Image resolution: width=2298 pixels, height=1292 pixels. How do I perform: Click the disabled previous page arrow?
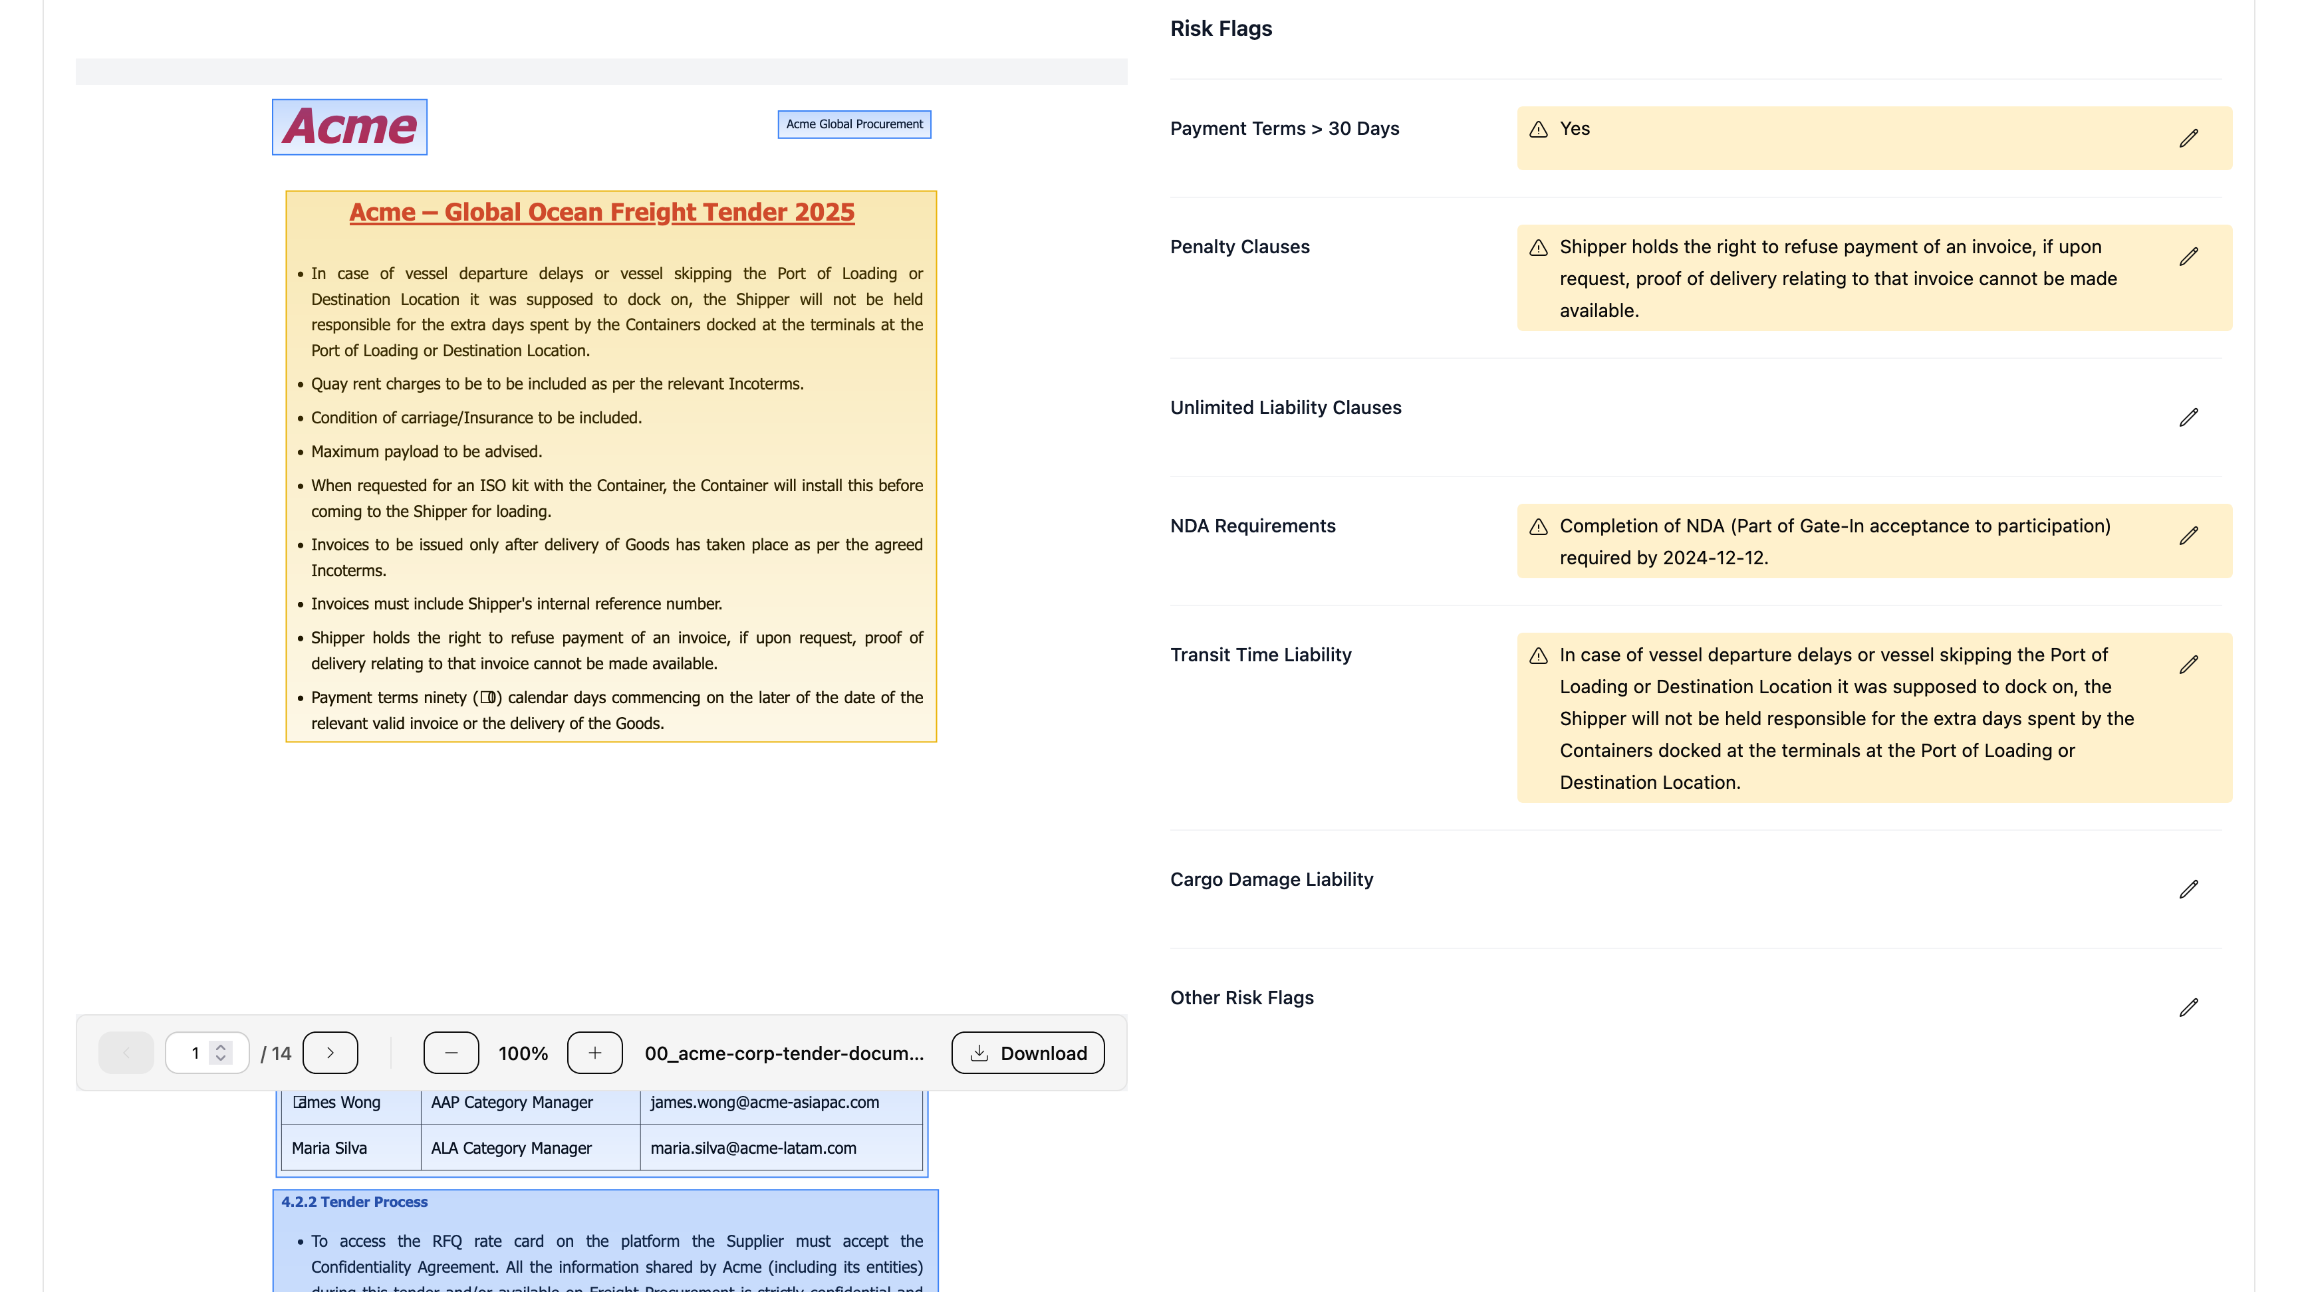point(126,1052)
